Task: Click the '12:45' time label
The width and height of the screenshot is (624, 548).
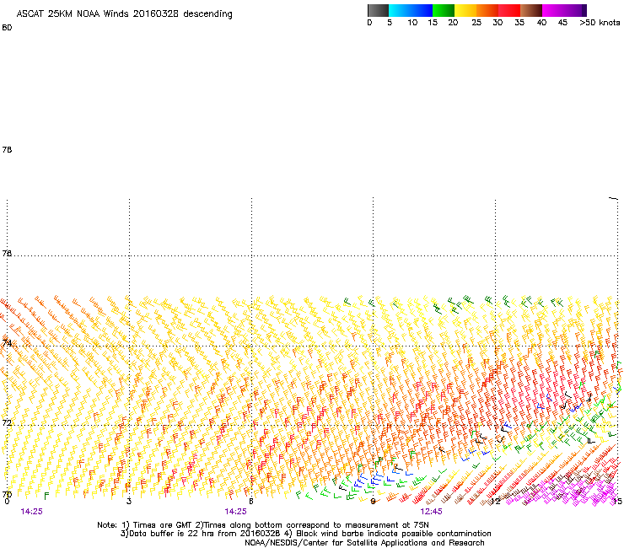Action: 432,512
